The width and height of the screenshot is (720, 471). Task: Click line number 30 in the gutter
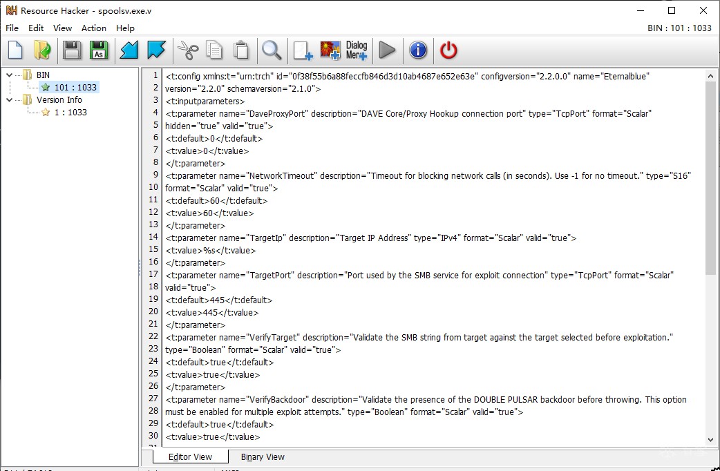(x=153, y=436)
